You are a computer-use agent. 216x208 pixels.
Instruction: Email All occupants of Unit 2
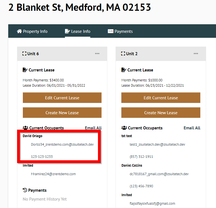point(192,128)
